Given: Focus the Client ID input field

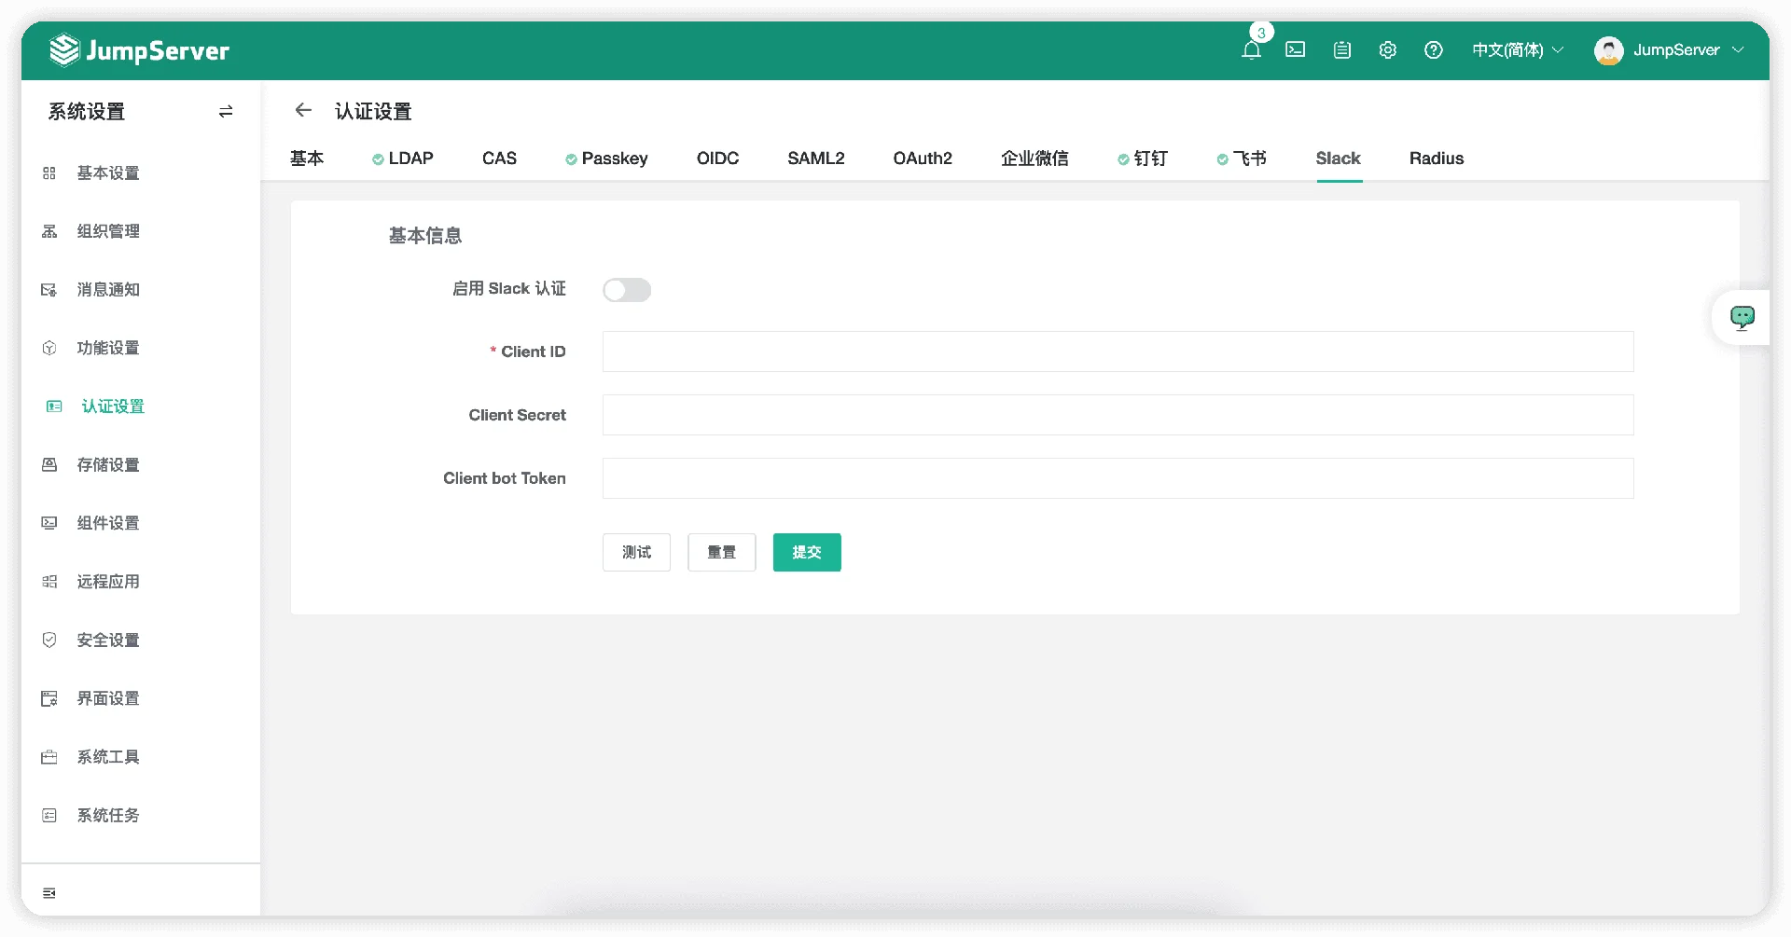Looking at the screenshot, I should pyautogui.click(x=1118, y=351).
